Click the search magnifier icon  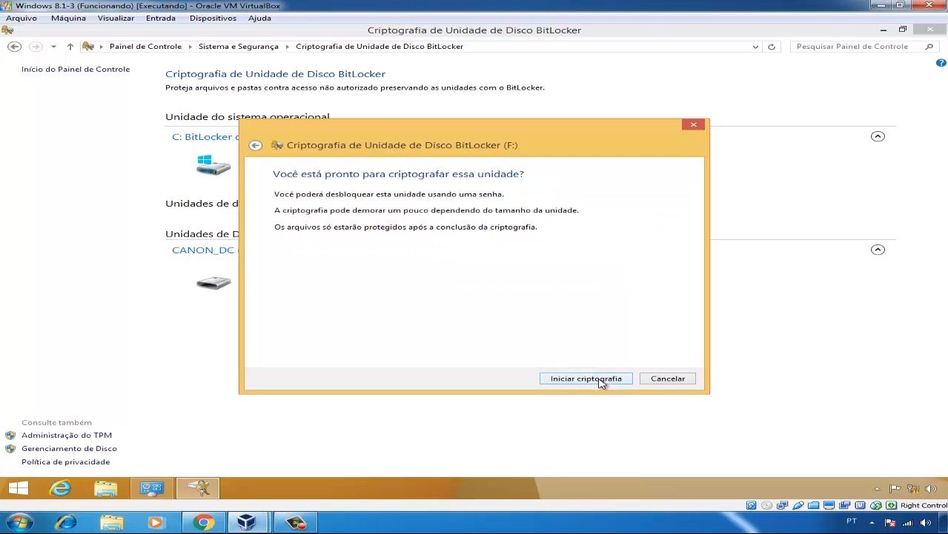coord(929,47)
